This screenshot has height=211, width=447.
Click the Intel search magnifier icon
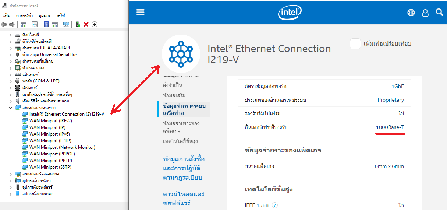(439, 13)
